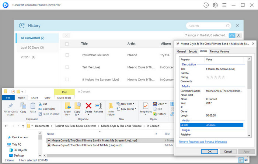Click Paste shortcut in the ribbon
This screenshot has width=258, height=164.
pos(49,114)
